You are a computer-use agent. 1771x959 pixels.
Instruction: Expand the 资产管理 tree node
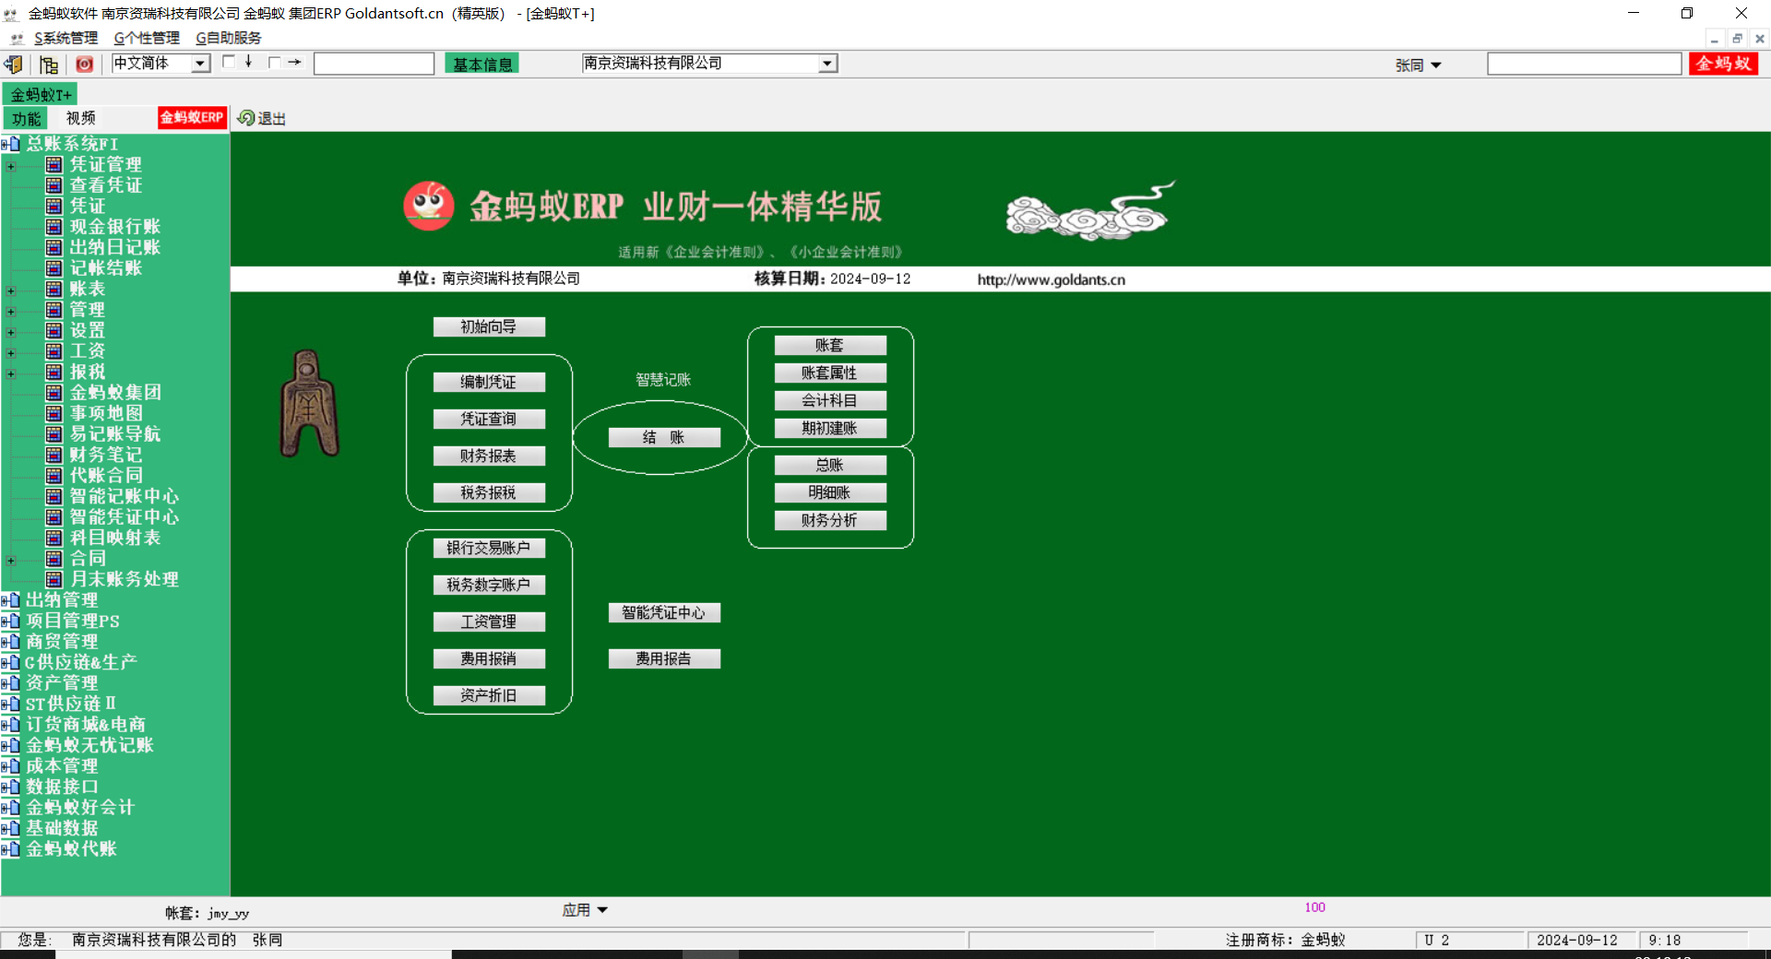pos(5,683)
